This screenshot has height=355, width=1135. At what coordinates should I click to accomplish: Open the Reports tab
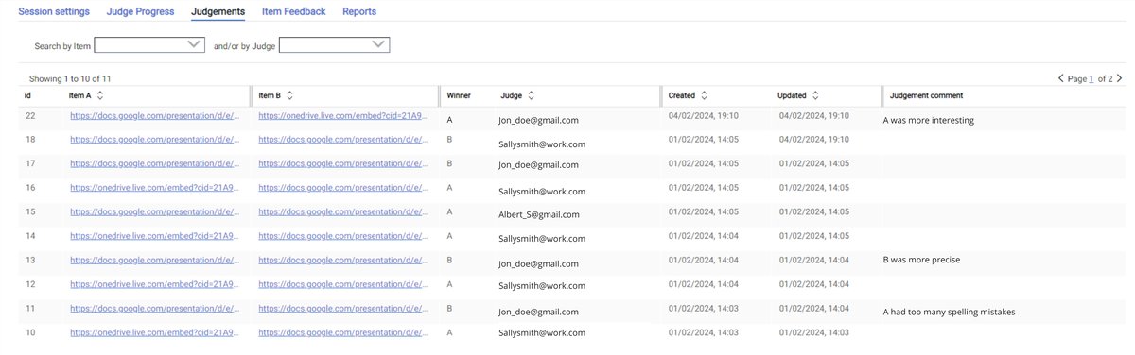(x=359, y=11)
